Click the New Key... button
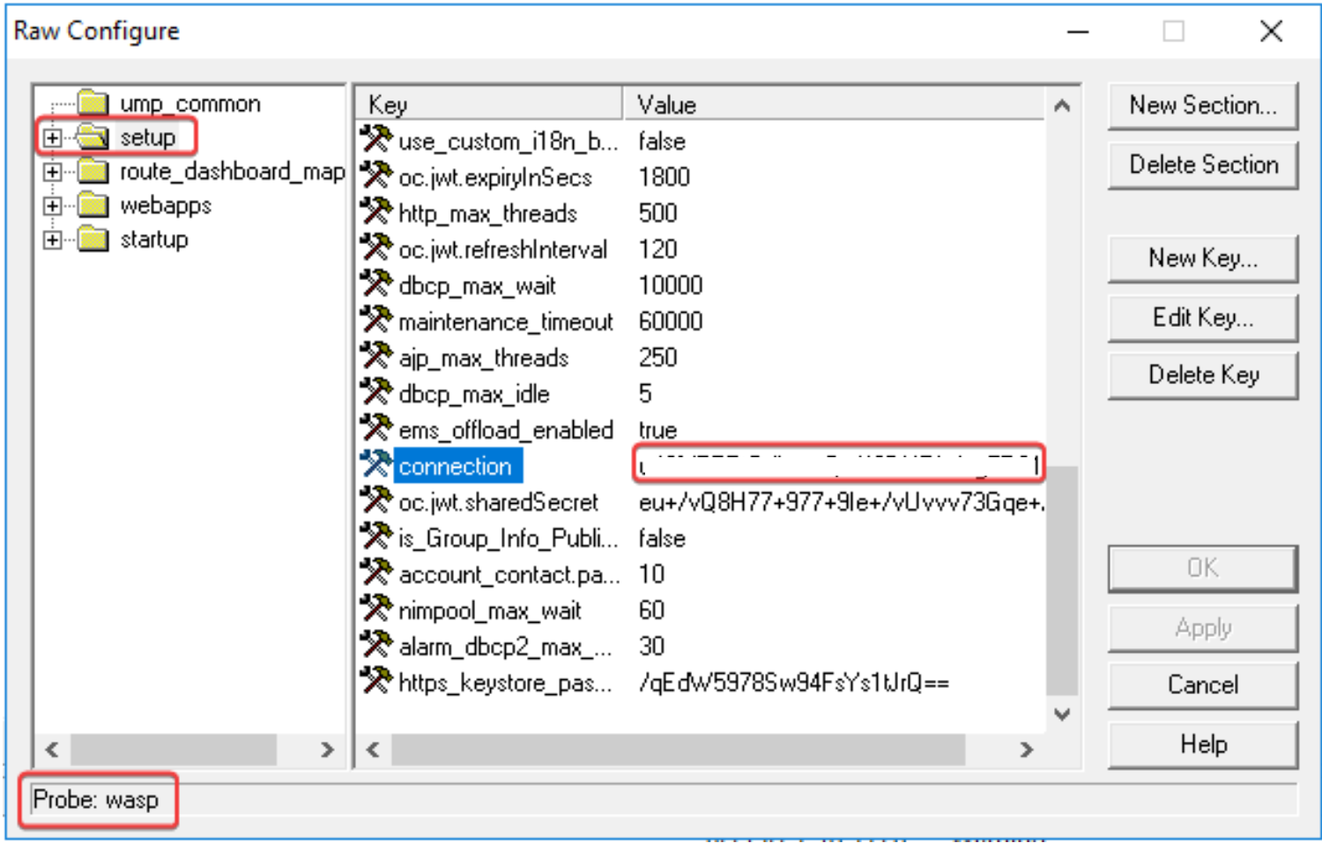Image resolution: width=1322 pixels, height=843 pixels. point(1203,258)
